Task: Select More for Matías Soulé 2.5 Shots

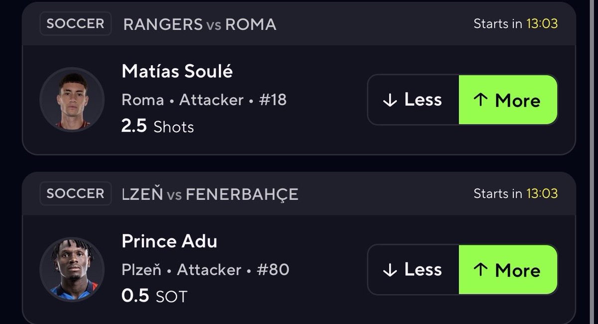Action: pos(508,100)
